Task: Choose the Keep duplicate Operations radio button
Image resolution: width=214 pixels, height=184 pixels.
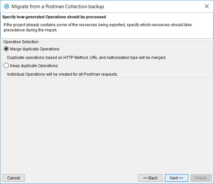Action: point(6,66)
